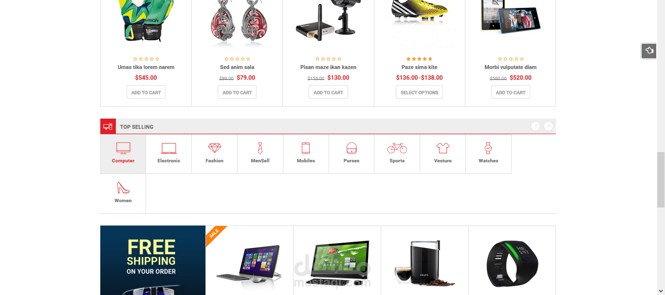Go to previous Top Selling items arrow
This screenshot has width=665, height=295.
tap(536, 126)
